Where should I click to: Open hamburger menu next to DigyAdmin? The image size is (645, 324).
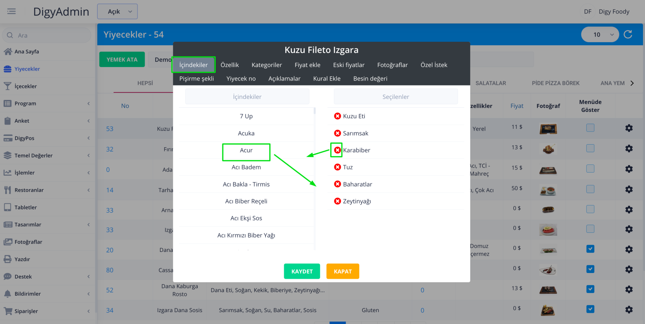pyautogui.click(x=12, y=12)
